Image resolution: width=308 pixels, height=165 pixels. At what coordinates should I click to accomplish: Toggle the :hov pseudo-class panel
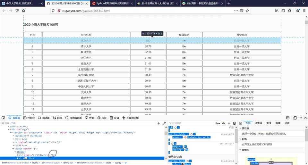pos(217,123)
